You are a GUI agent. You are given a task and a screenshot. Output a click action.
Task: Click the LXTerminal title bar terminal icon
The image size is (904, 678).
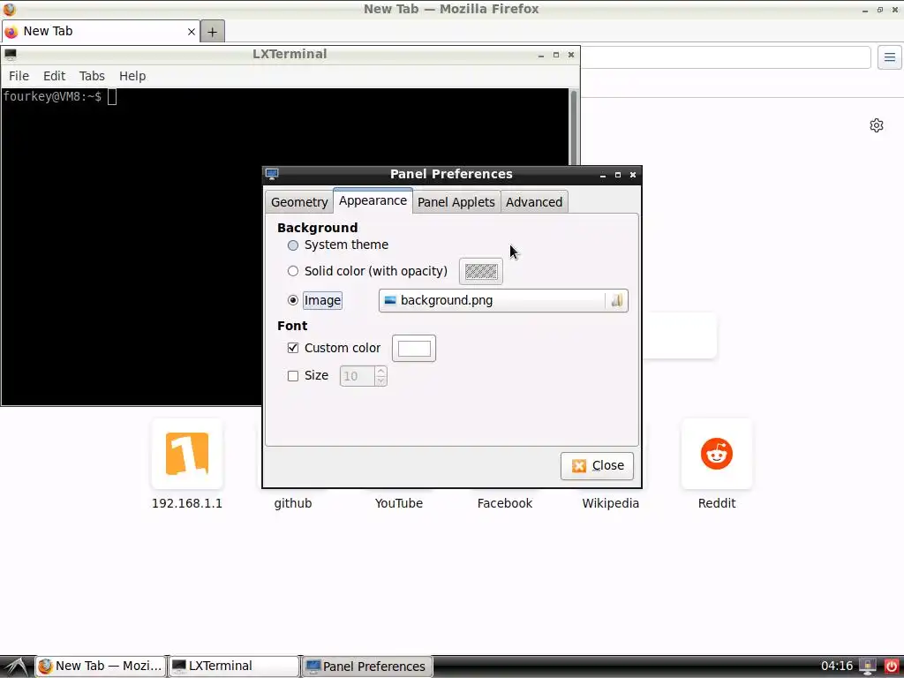[11, 54]
